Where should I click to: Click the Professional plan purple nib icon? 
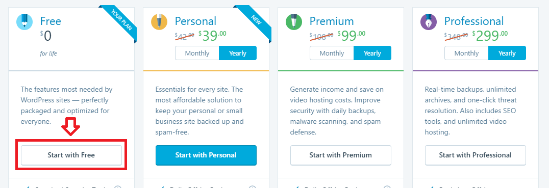tap(429, 21)
